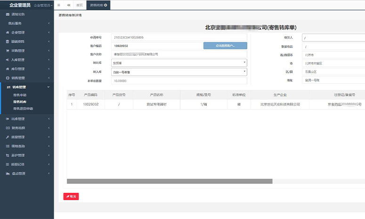The width and height of the screenshot is (365, 219).
Task: Click the blue 点击选择客户 button
Action: point(225,46)
